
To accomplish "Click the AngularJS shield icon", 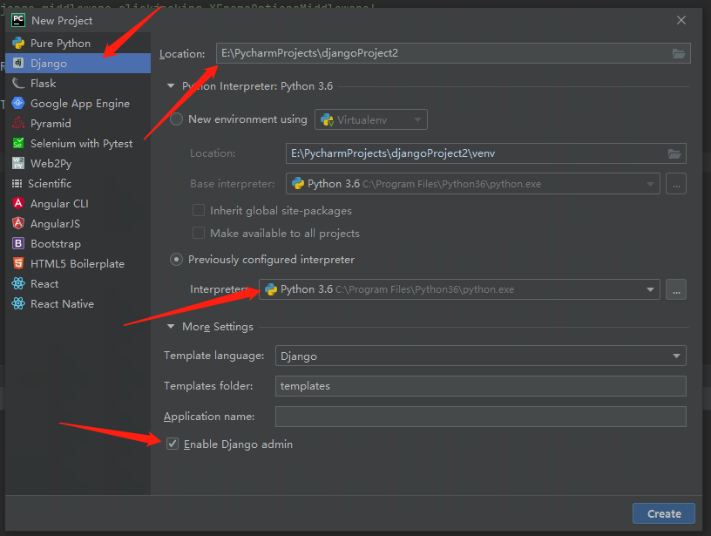I will 18,223.
